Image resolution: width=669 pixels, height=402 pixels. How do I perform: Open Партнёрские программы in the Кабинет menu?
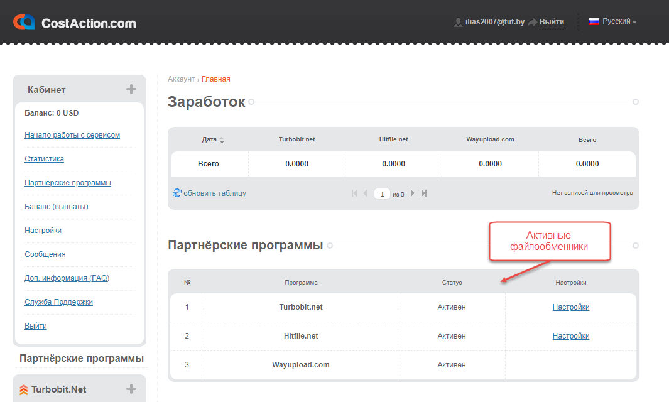(68, 183)
